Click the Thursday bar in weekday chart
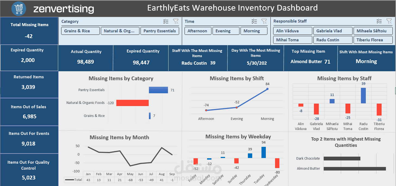Screen dimensions: 396x186 click(250, 156)
